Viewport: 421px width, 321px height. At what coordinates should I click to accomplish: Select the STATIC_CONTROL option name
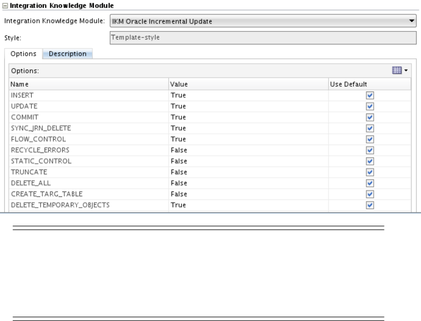click(41, 162)
